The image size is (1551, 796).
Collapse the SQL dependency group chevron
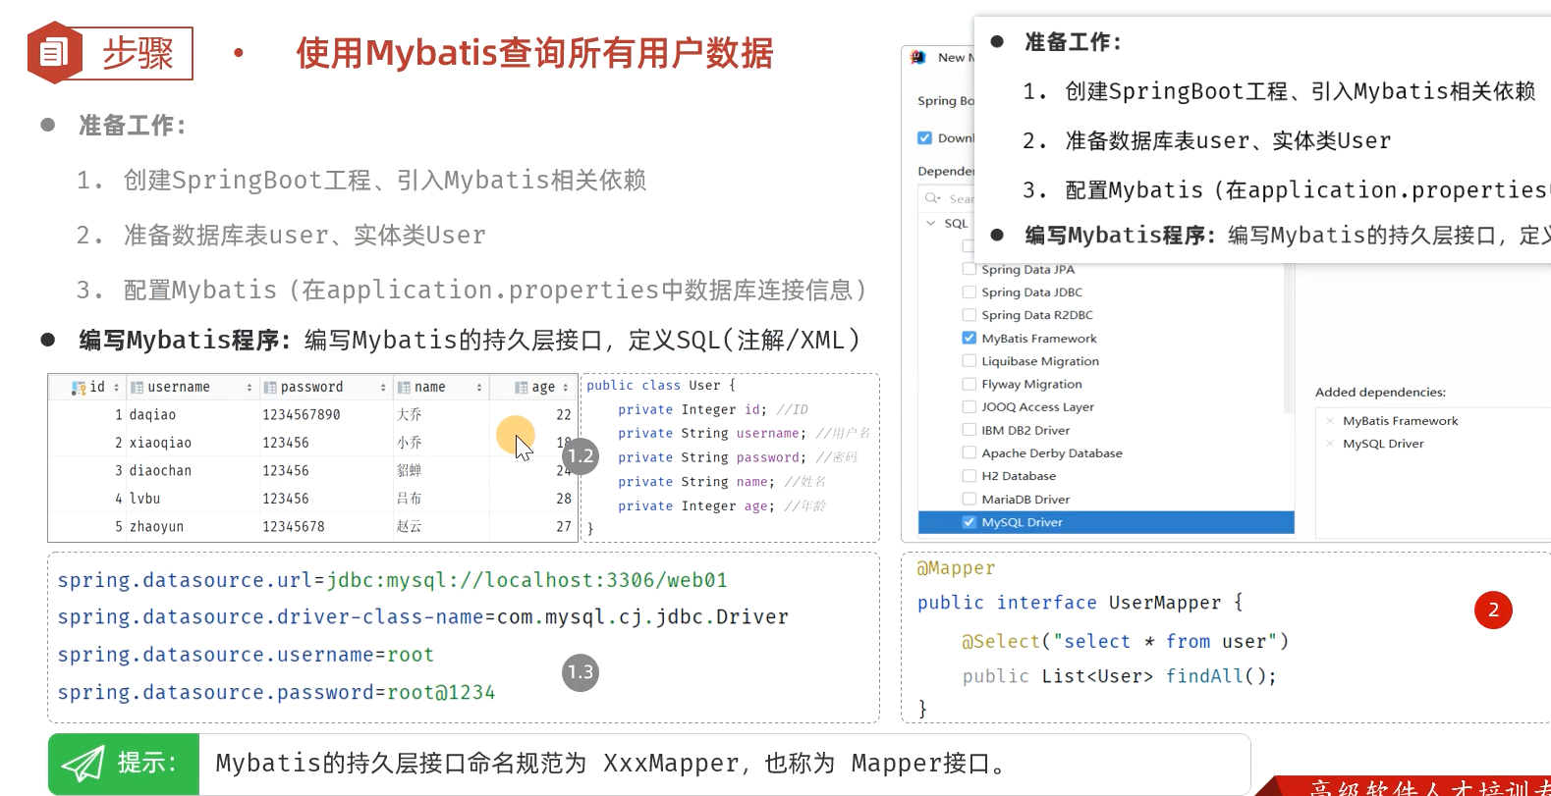tap(931, 223)
